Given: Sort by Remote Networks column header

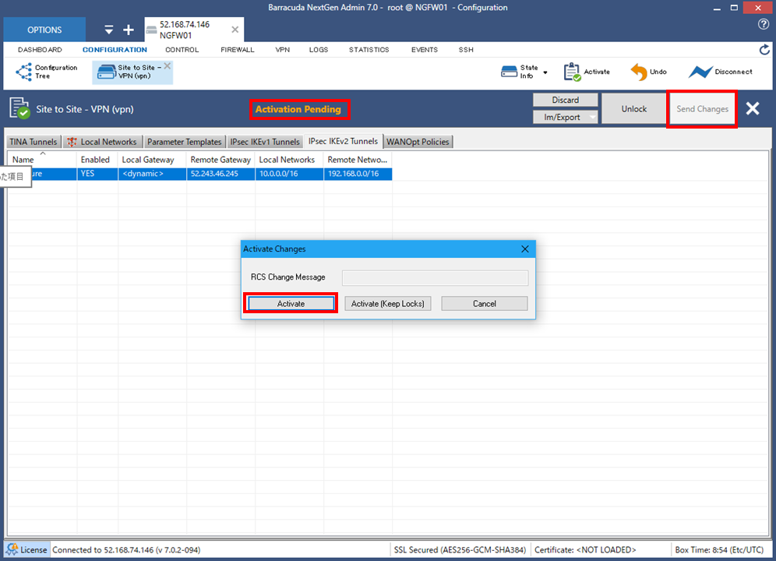Looking at the screenshot, I should pyautogui.click(x=358, y=160).
